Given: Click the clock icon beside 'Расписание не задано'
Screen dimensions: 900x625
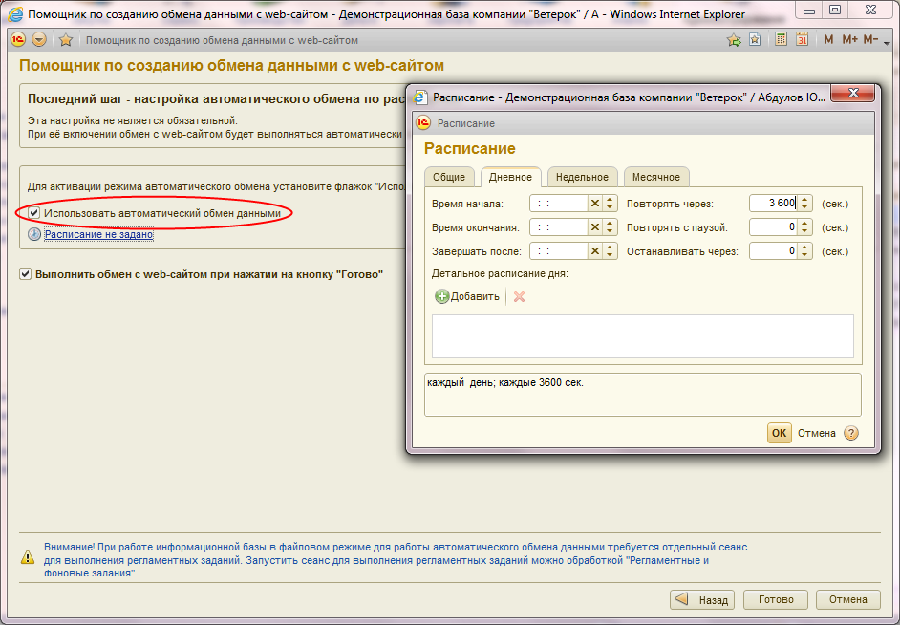Looking at the screenshot, I should pyautogui.click(x=34, y=234).
